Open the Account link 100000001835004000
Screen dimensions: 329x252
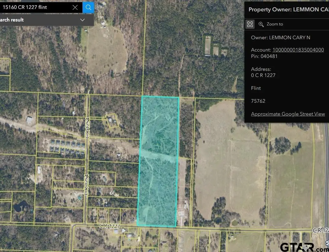click(x=298, y=50)
